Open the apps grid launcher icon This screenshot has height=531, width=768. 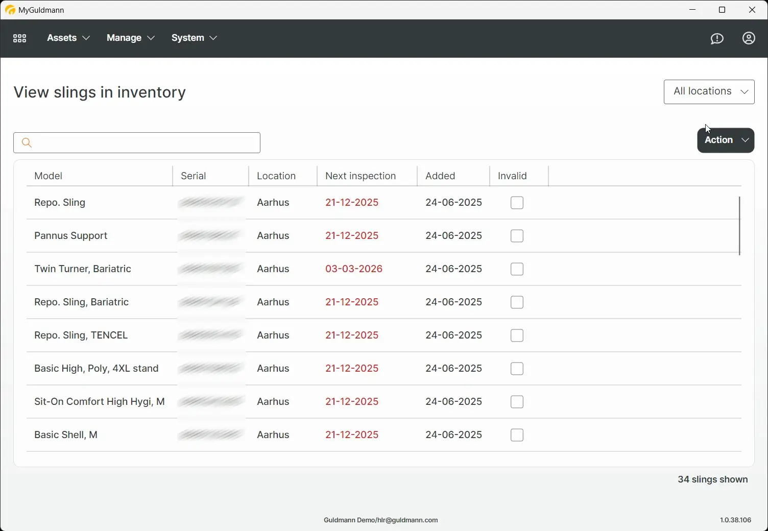(19, 38)
